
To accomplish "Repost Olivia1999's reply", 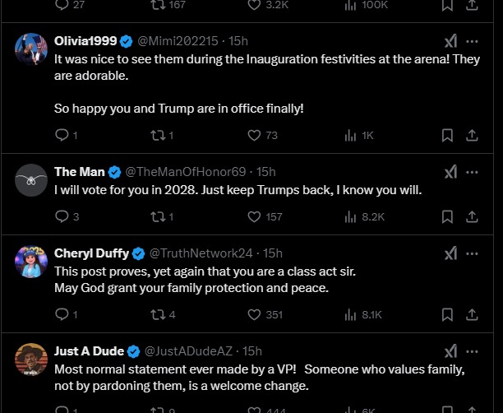I will click(159, 135).
